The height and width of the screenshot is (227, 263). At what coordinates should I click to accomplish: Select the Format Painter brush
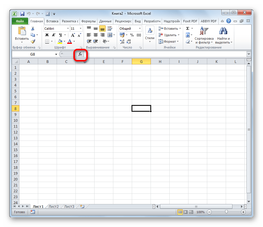(33, 41)
